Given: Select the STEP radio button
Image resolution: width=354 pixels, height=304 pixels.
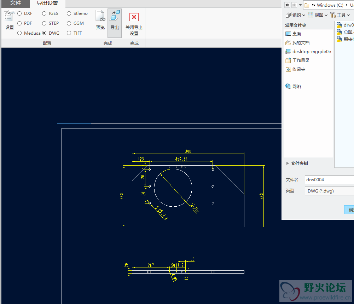Looking at the screenshot, I should (45, 23).
